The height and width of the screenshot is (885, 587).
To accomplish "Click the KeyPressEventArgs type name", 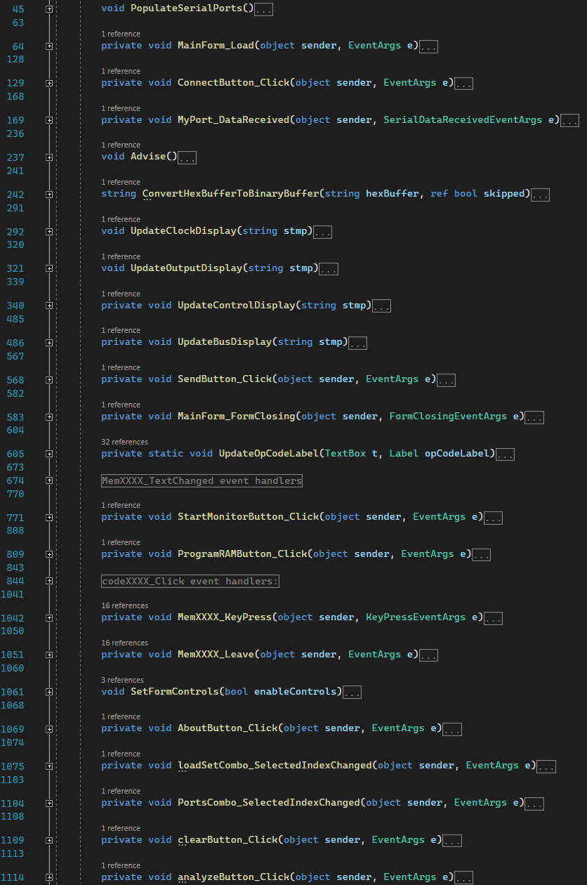I will point(416,617).
